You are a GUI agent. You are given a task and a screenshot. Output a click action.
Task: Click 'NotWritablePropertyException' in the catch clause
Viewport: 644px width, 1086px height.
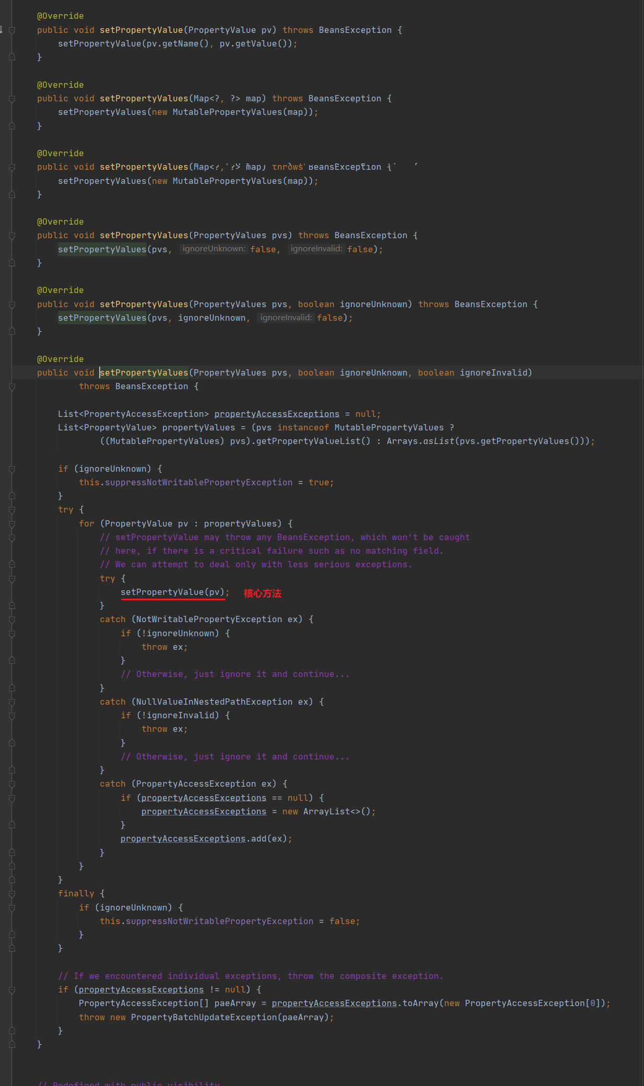[209, 620]
